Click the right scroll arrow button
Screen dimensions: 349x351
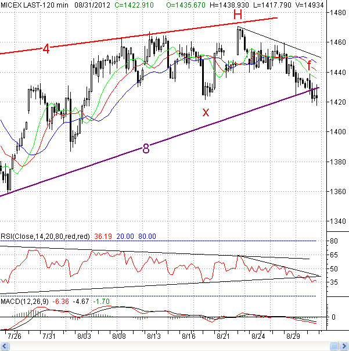(x=344, y=346)
